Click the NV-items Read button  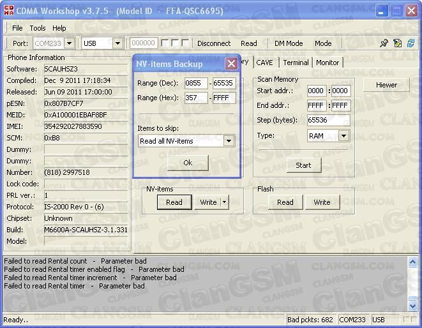(174, 202)
